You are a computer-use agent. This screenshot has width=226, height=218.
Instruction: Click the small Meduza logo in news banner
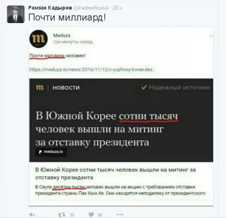[40, 88]
